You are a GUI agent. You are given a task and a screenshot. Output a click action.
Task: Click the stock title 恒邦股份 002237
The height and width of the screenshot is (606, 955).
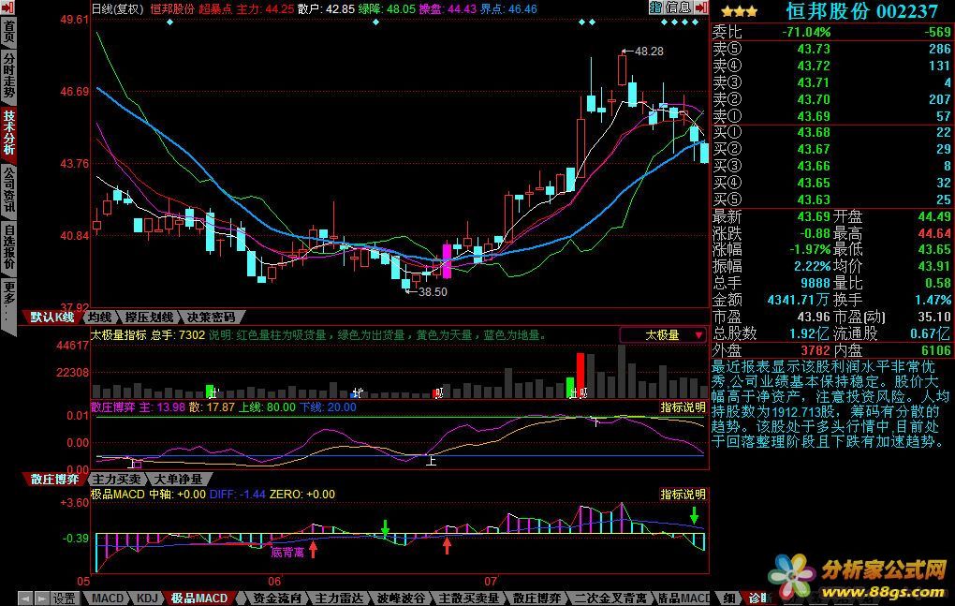[861, 11]
